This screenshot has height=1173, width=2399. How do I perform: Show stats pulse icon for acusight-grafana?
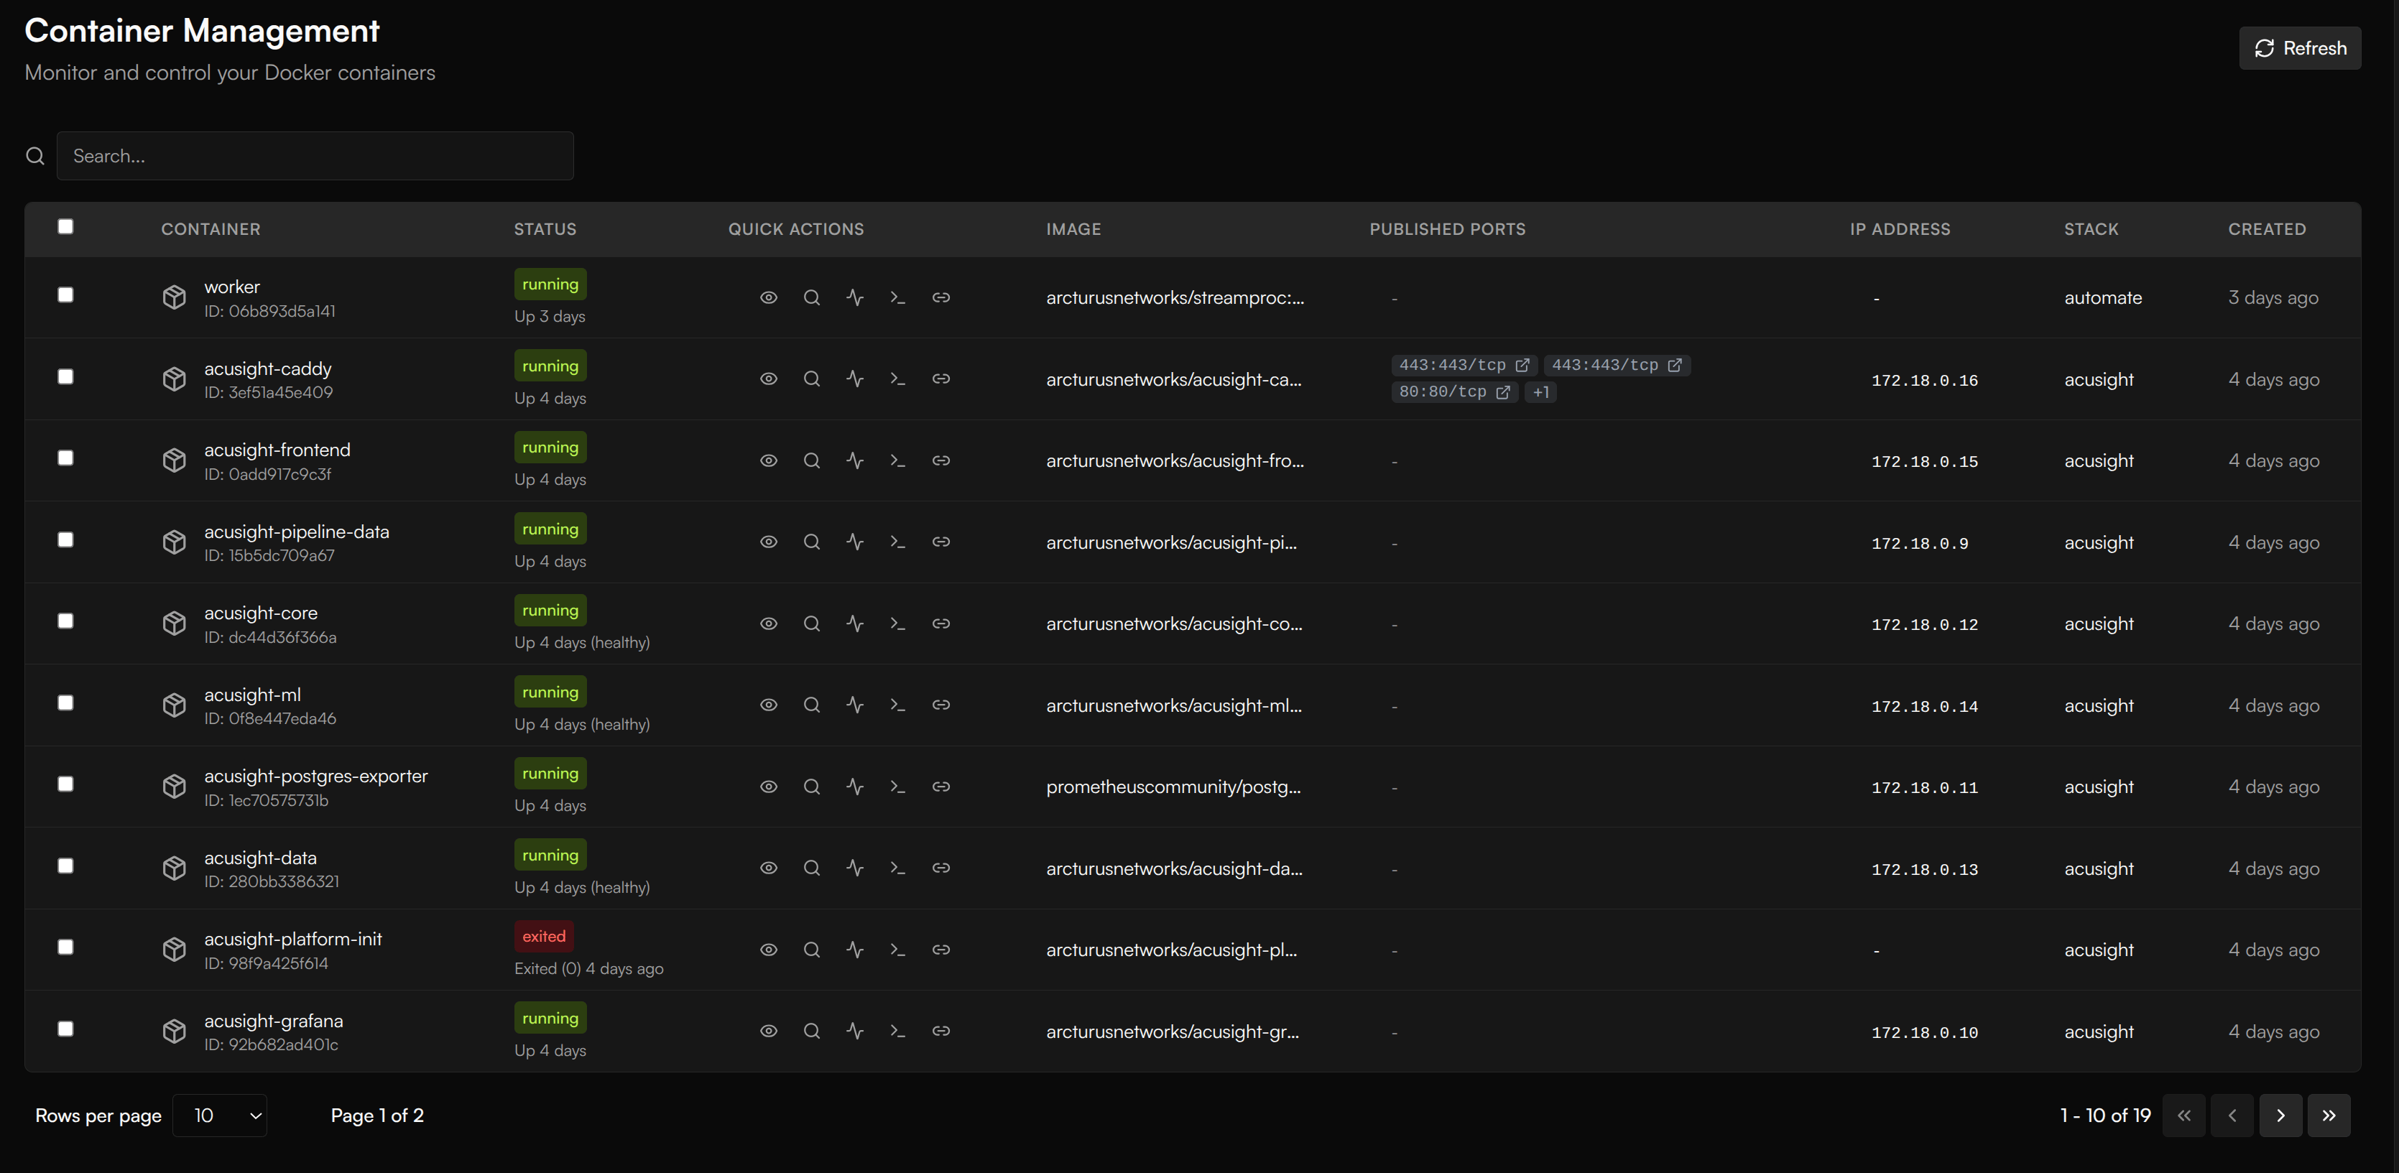[855, 1031]
